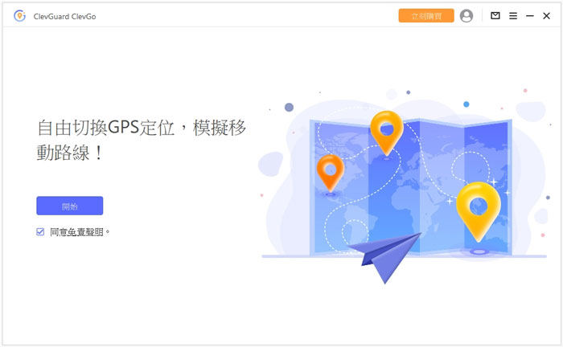
Task: Minimize the ClevGo window
Action: 530,16
